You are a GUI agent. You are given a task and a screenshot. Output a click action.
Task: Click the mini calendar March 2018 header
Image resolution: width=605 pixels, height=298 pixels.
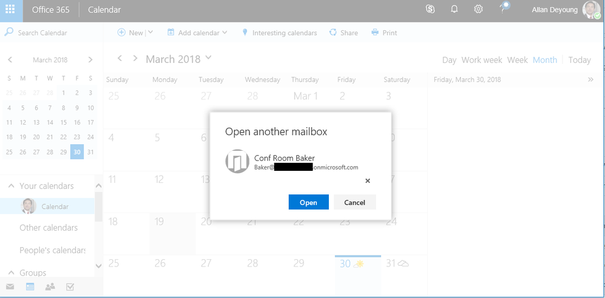tap(50, 60)
